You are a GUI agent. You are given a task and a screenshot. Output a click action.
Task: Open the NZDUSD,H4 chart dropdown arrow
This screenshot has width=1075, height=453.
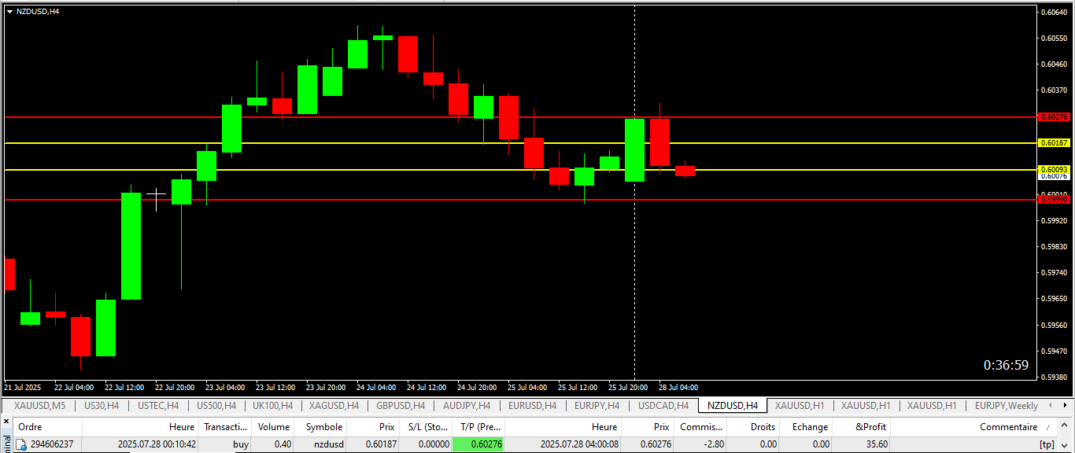(9, 11)
